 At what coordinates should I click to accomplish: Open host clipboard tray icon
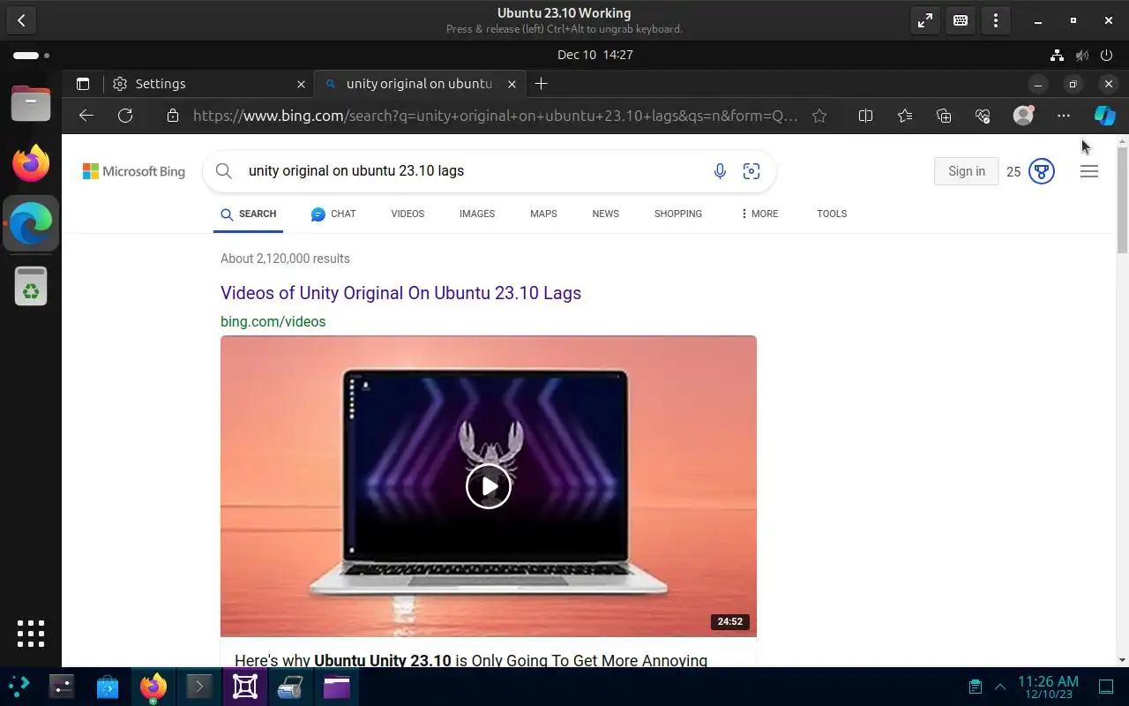[x=976, y=687]
